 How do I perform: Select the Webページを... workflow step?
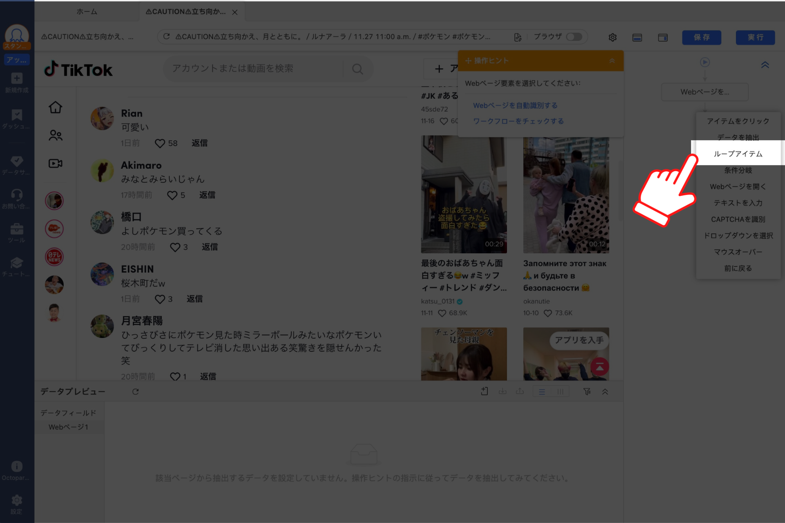[x=705, y=92]
